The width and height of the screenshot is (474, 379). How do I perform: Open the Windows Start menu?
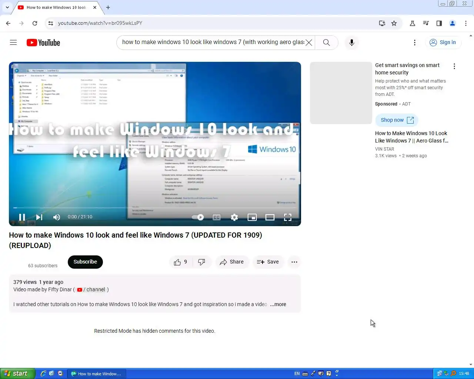point(17,373)
